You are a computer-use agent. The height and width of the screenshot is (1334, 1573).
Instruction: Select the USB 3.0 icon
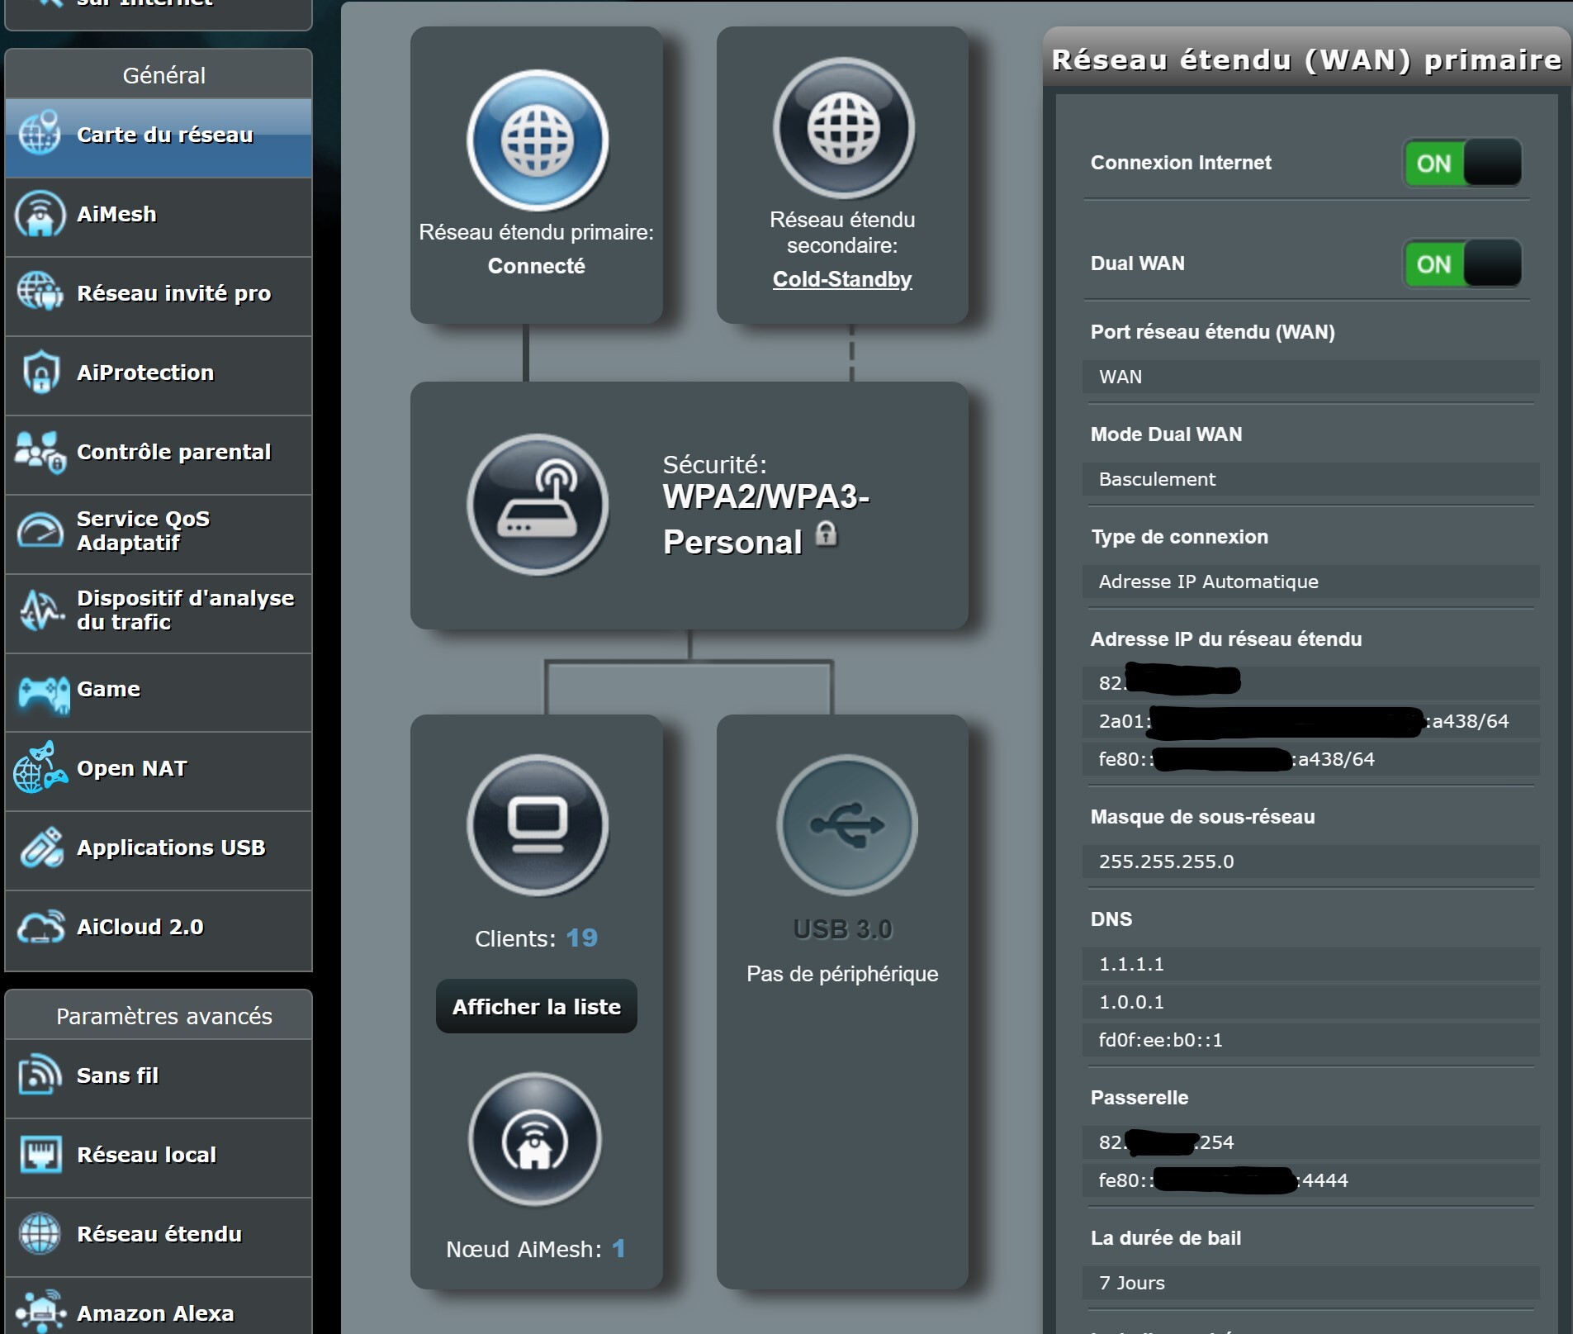pyautogui.click(x=847, y=825)
